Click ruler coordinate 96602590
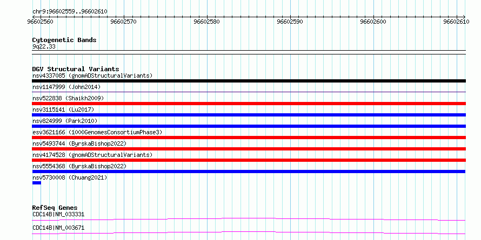Image resolution: width=481 pixels, height=240 pixels. pos(289,22)
